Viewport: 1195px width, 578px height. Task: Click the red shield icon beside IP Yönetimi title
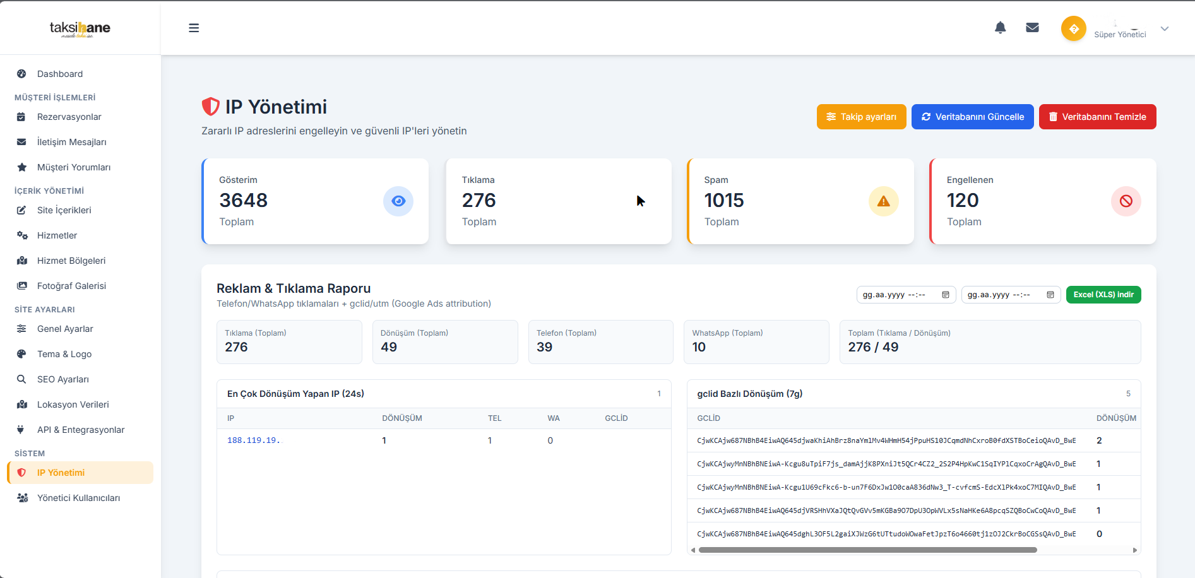click(210, 107)
